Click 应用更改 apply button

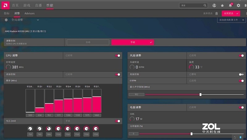point(231,14)
